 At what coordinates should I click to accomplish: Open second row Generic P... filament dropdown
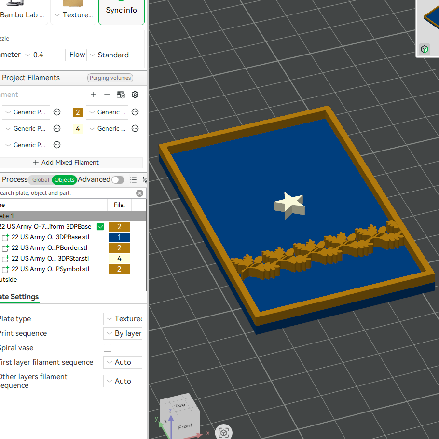pyautogui.click(x=26, y=129)
